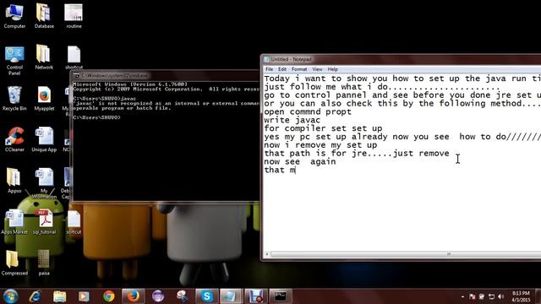The height and width of the screenshot is (304, 541).
Task: Open the Control Panel desktop icon
Action: [x=14, y=60]
